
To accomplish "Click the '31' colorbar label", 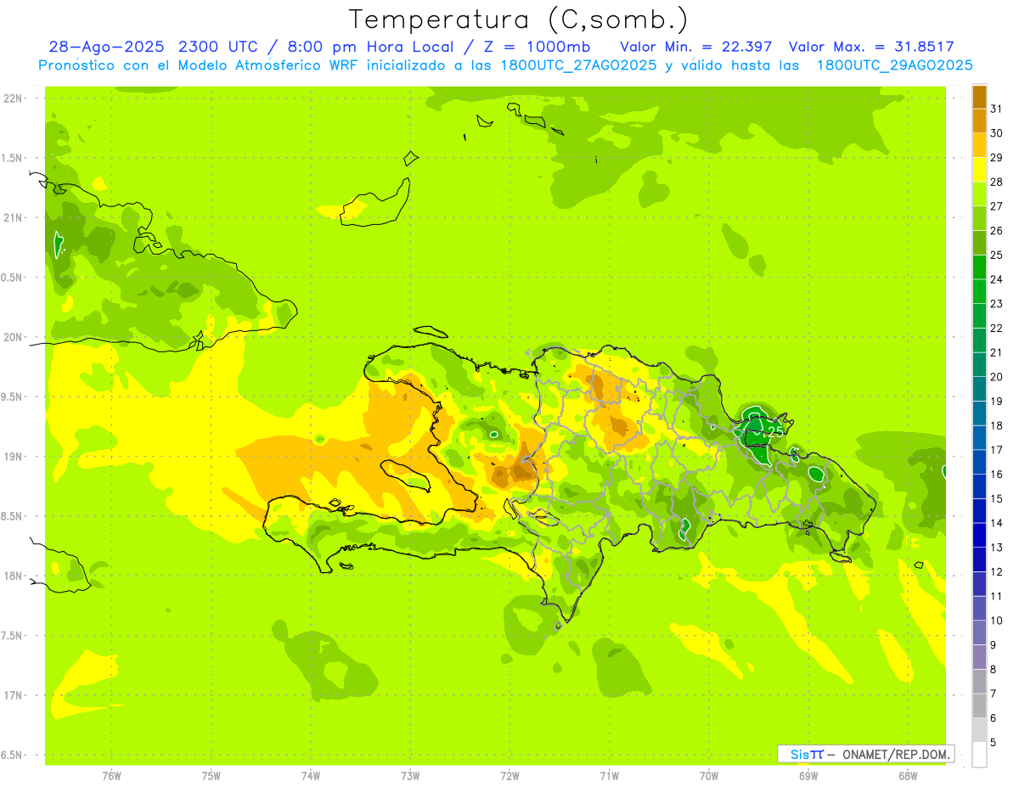I will (x=996, y=109).
